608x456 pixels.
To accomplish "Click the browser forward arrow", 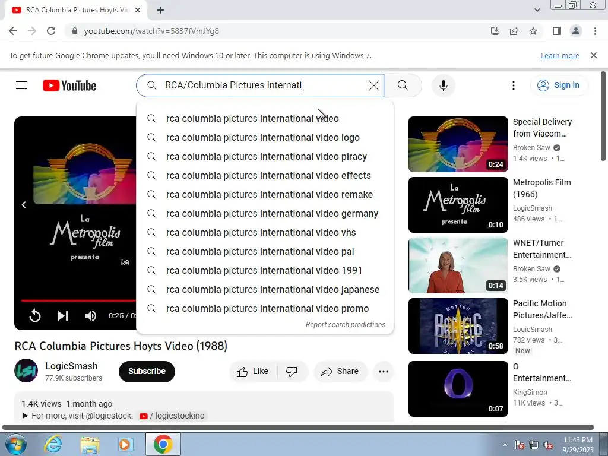I will click(32, 31).
